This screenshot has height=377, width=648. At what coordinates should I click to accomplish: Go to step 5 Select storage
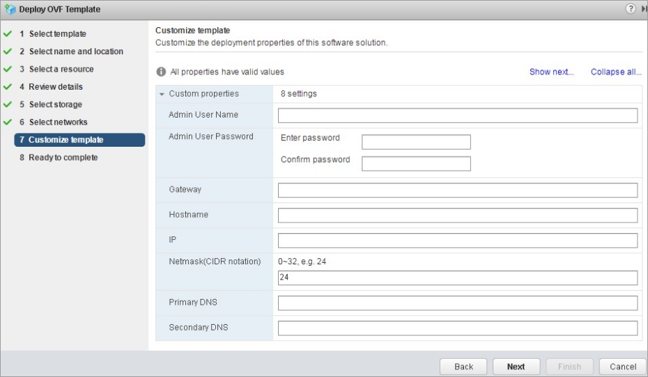pos(51,104)
